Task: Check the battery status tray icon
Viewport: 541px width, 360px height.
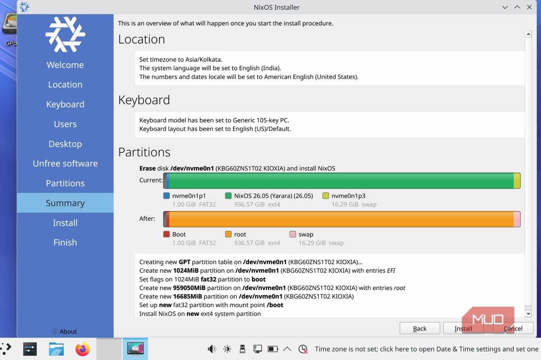Action: [273, 349]
